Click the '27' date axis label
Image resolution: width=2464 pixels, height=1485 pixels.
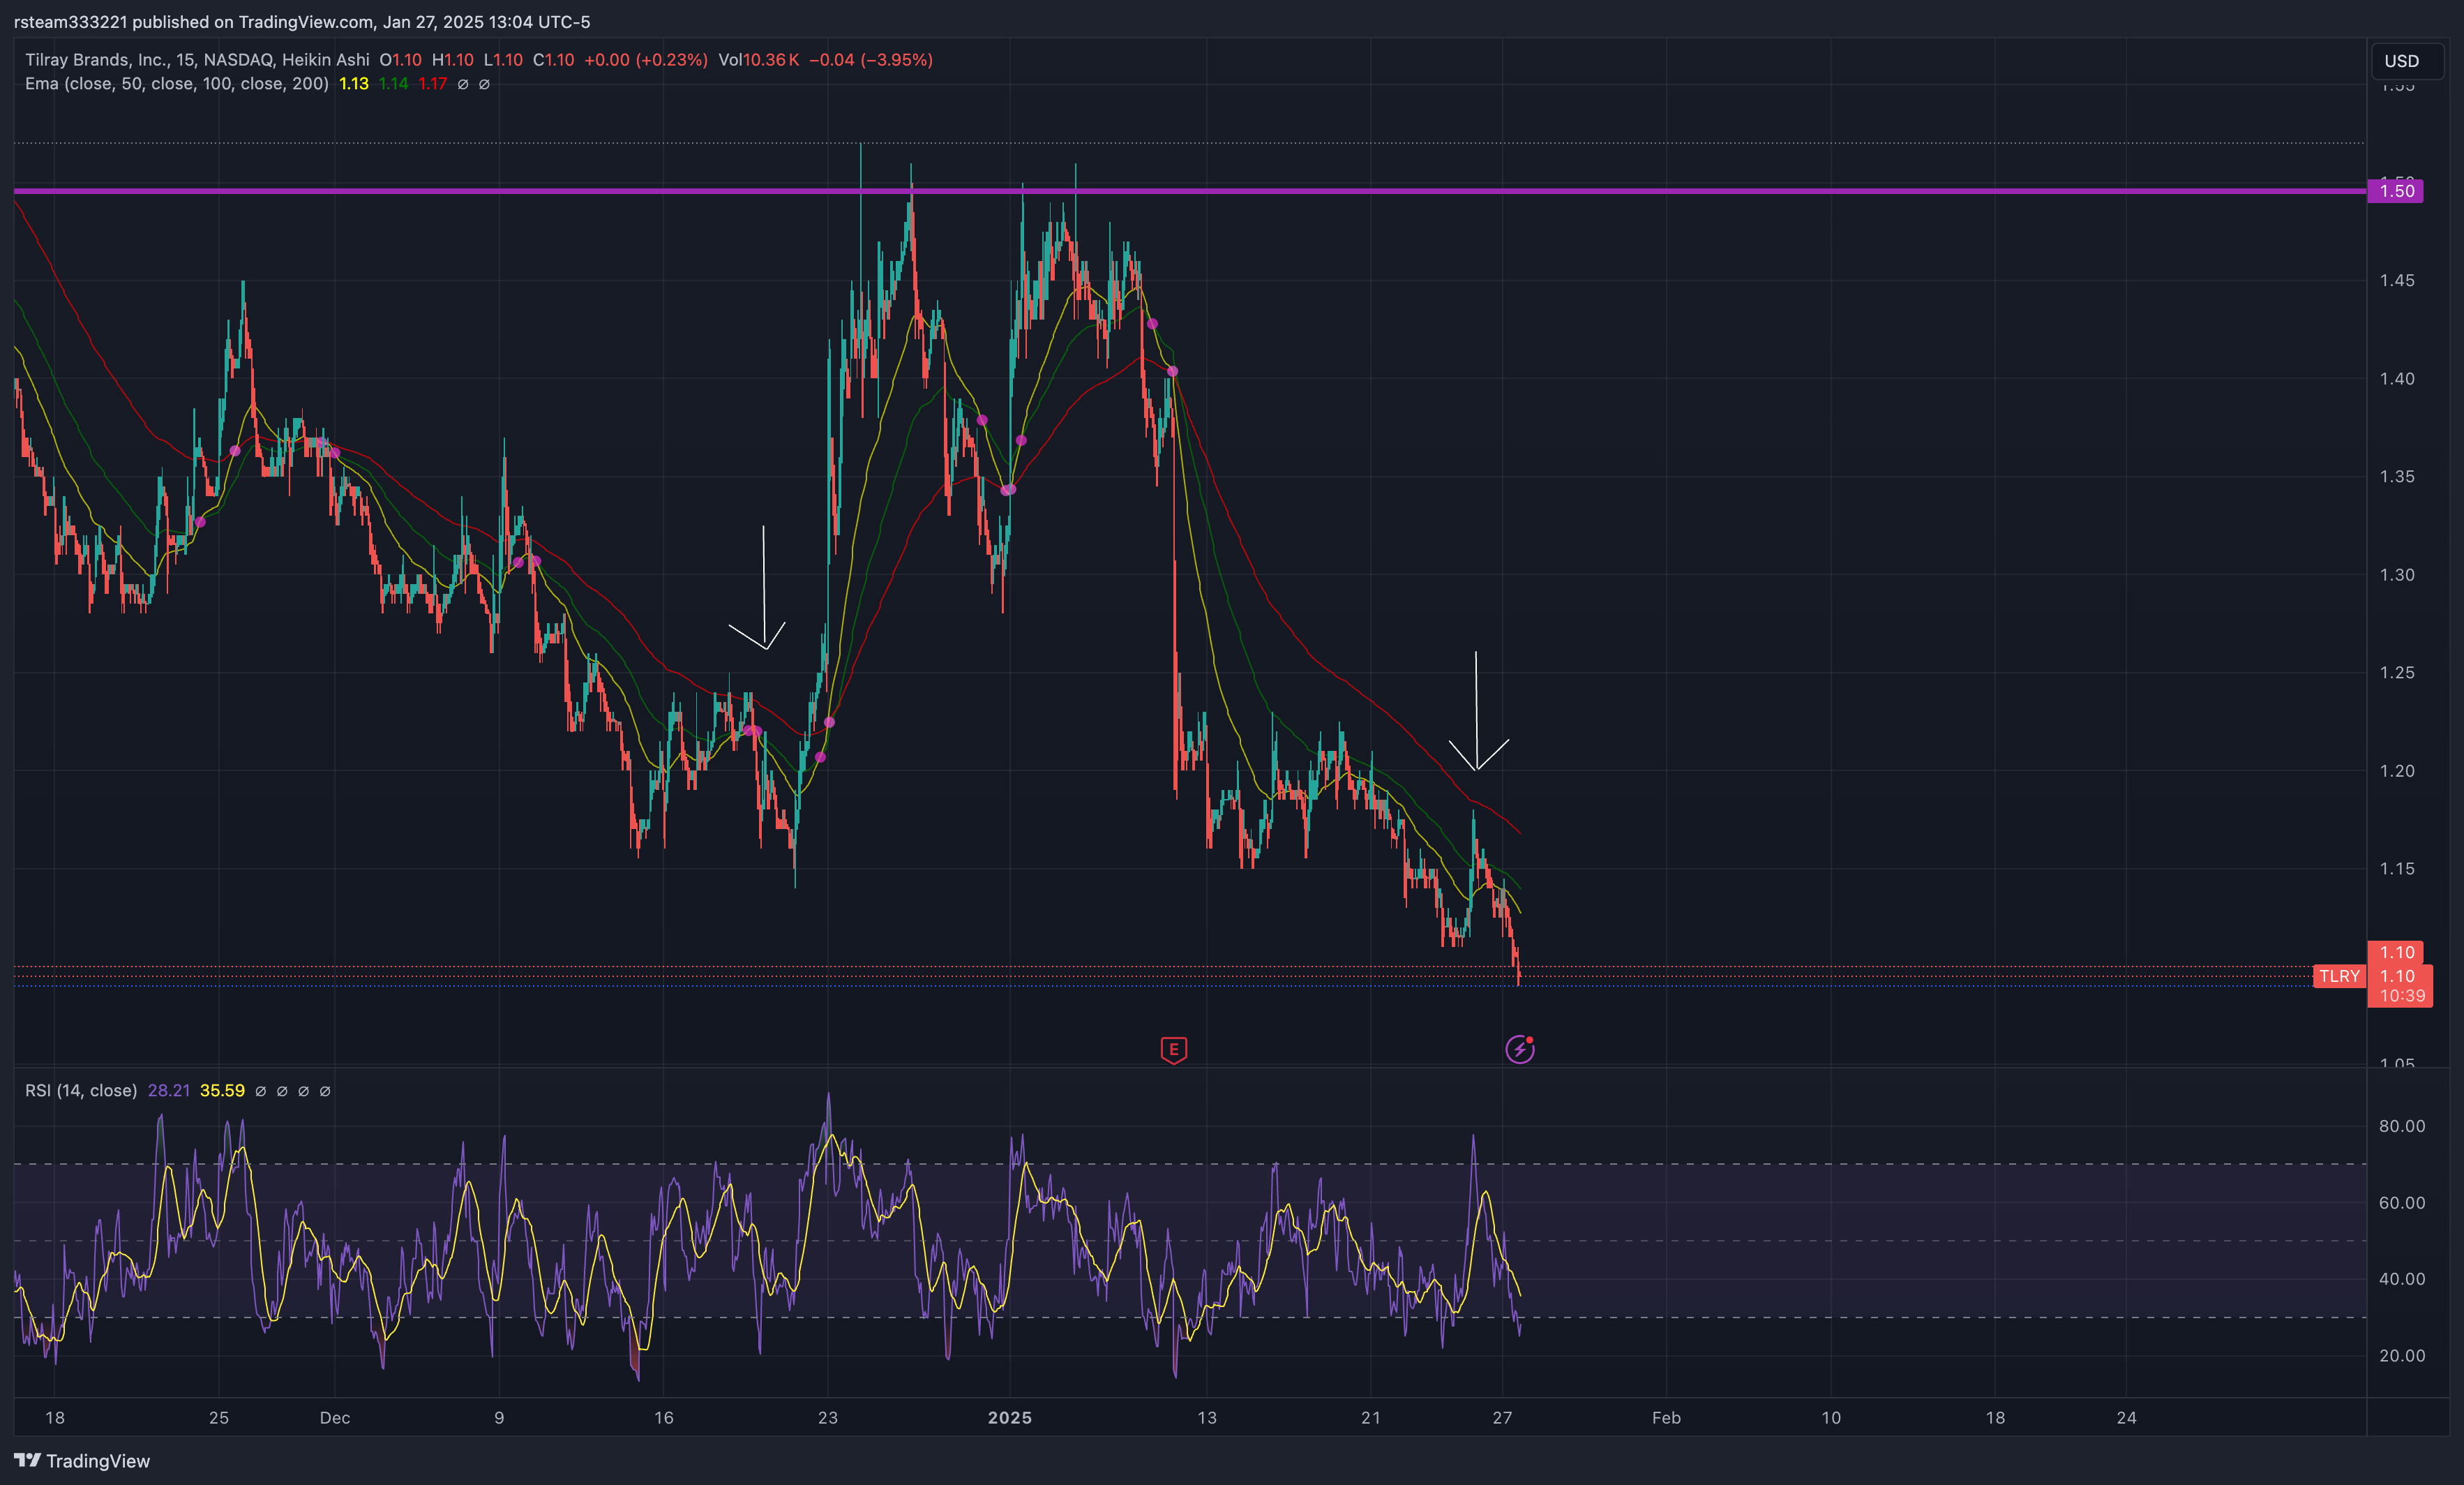tap(1502, 1418)
